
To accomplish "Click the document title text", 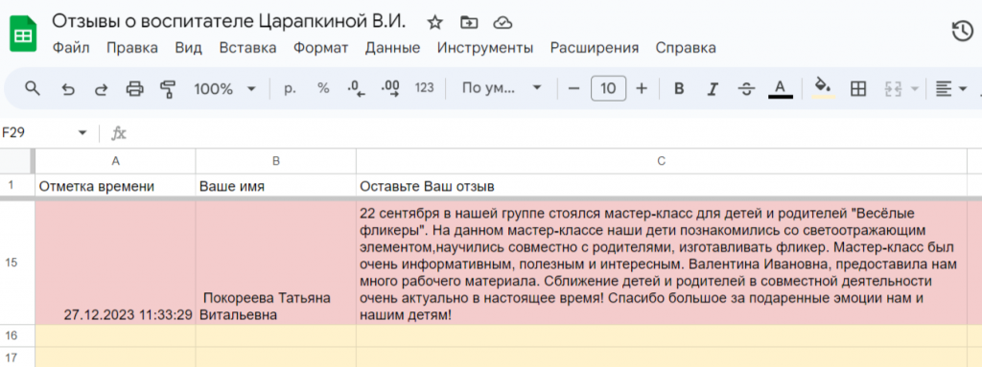I will 228,22.
